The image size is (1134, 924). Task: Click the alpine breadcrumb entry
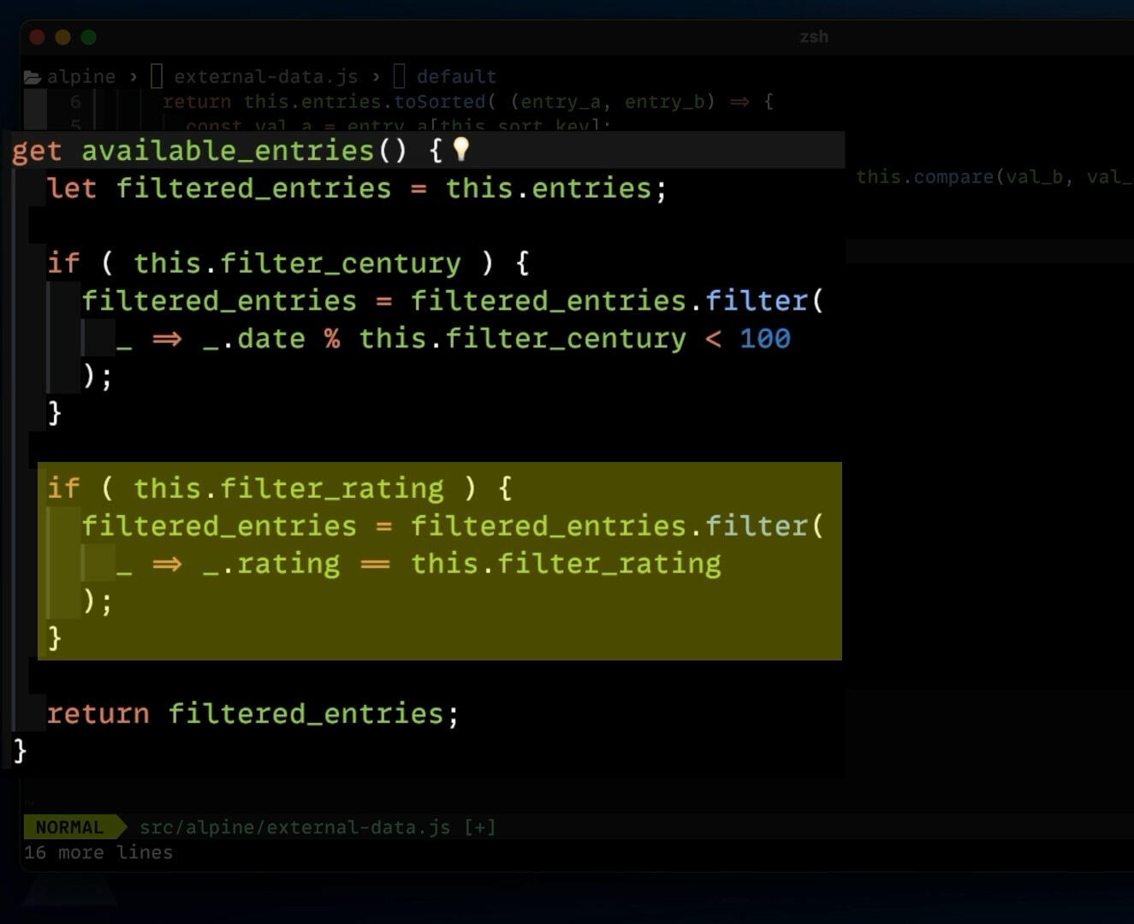pyautogui.click(x=81, y=76)
